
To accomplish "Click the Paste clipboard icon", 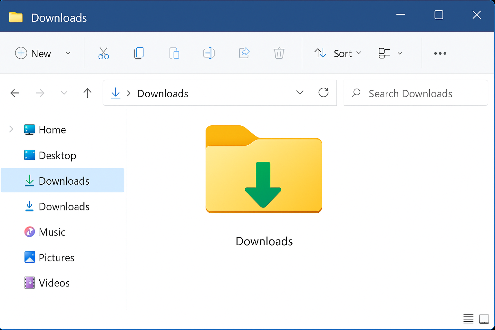I will click(x=174, y=53).
